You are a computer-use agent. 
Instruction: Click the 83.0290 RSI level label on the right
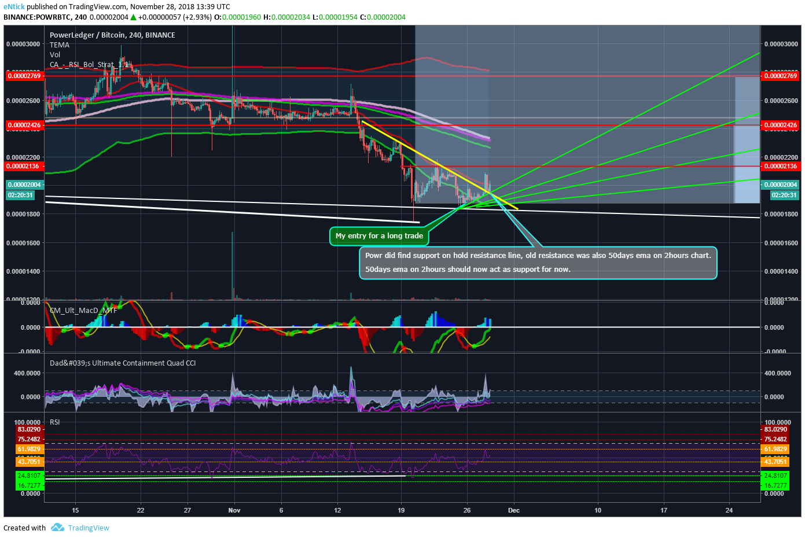pyautogui.click(x=775, y=430)
